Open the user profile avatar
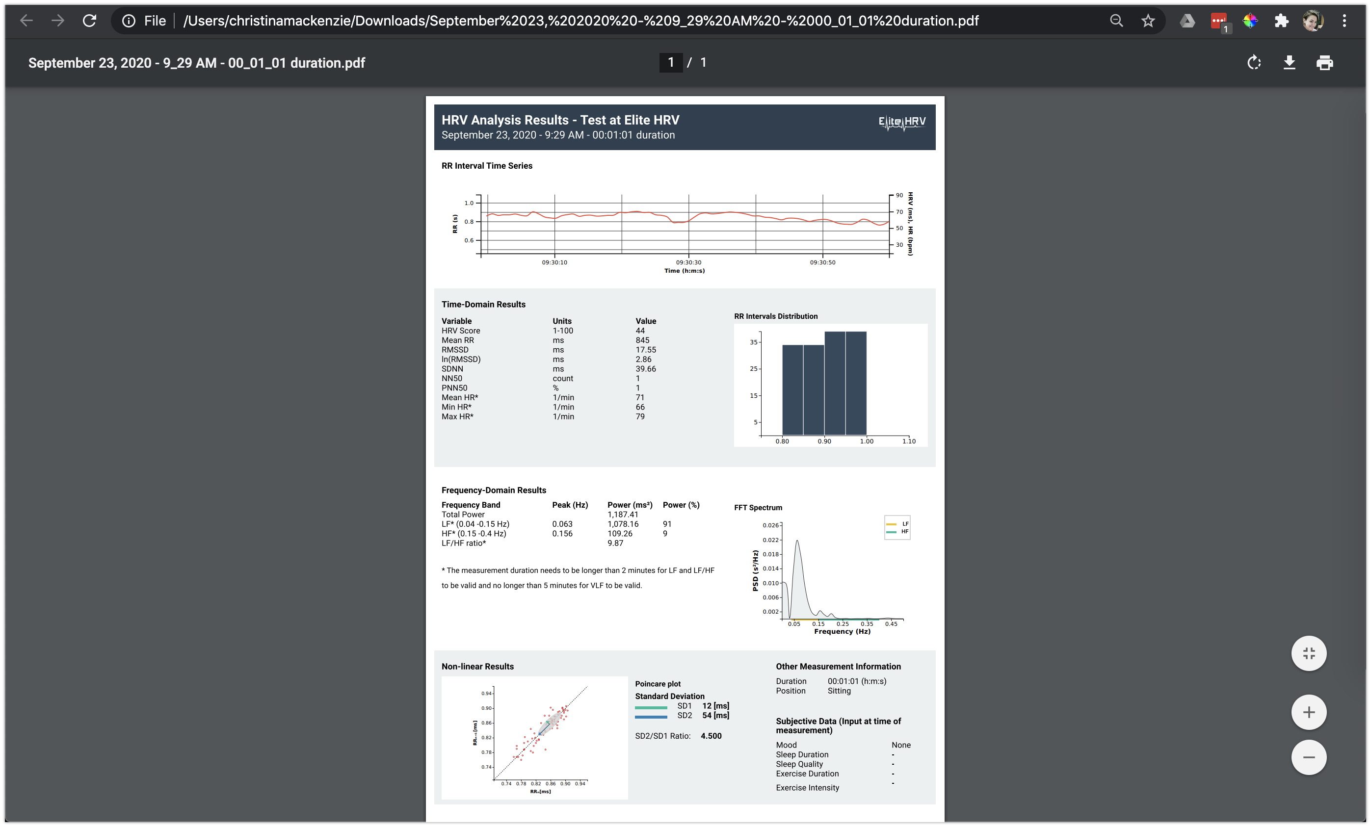The width and height of the screenshot is (1371, 827). 1313,21
